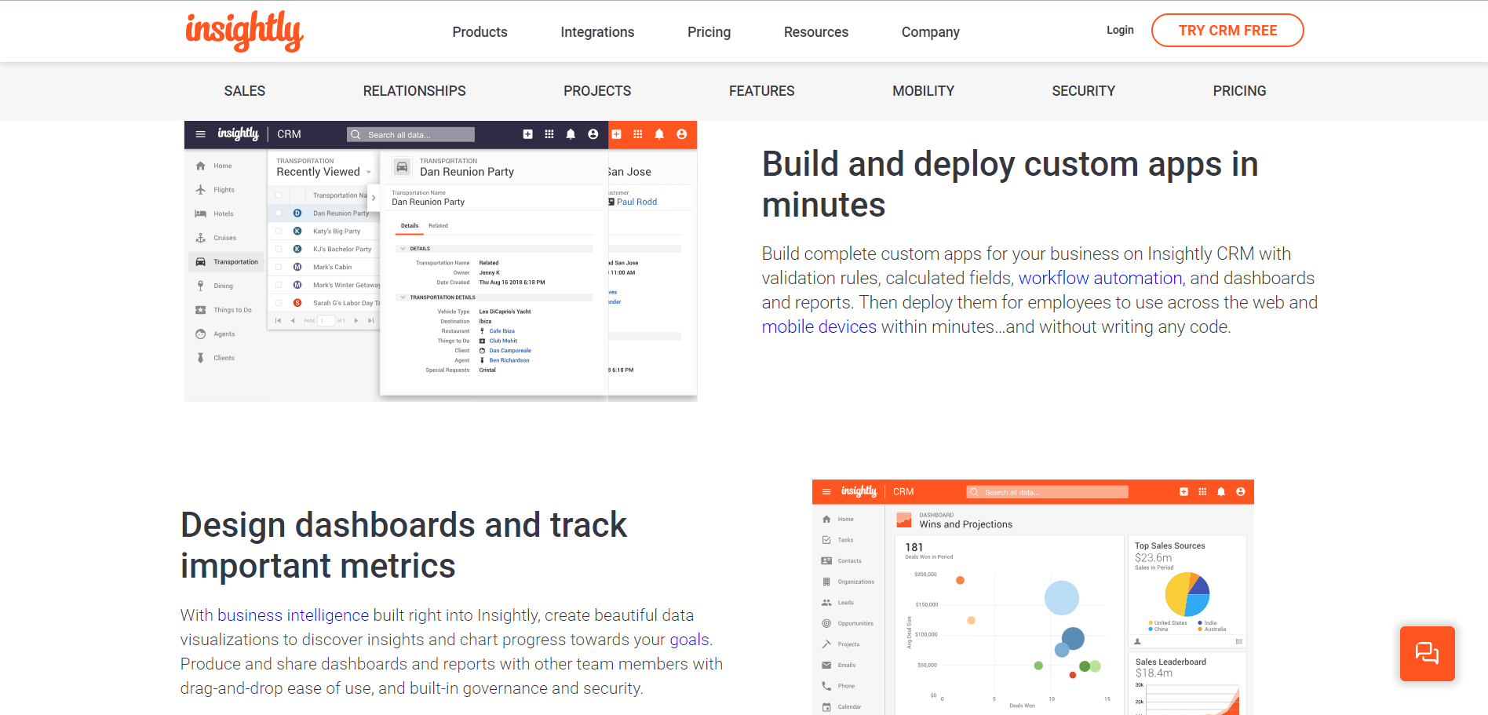Collapse the DETAILS section chevron
The height and width of the screenshot is (715, 1488).
coord(403,248)
